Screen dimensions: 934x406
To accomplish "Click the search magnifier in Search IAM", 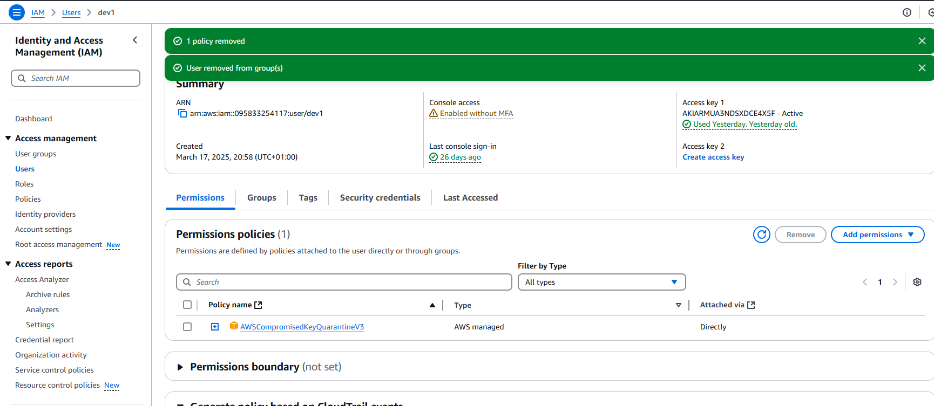I will (22, 78).
